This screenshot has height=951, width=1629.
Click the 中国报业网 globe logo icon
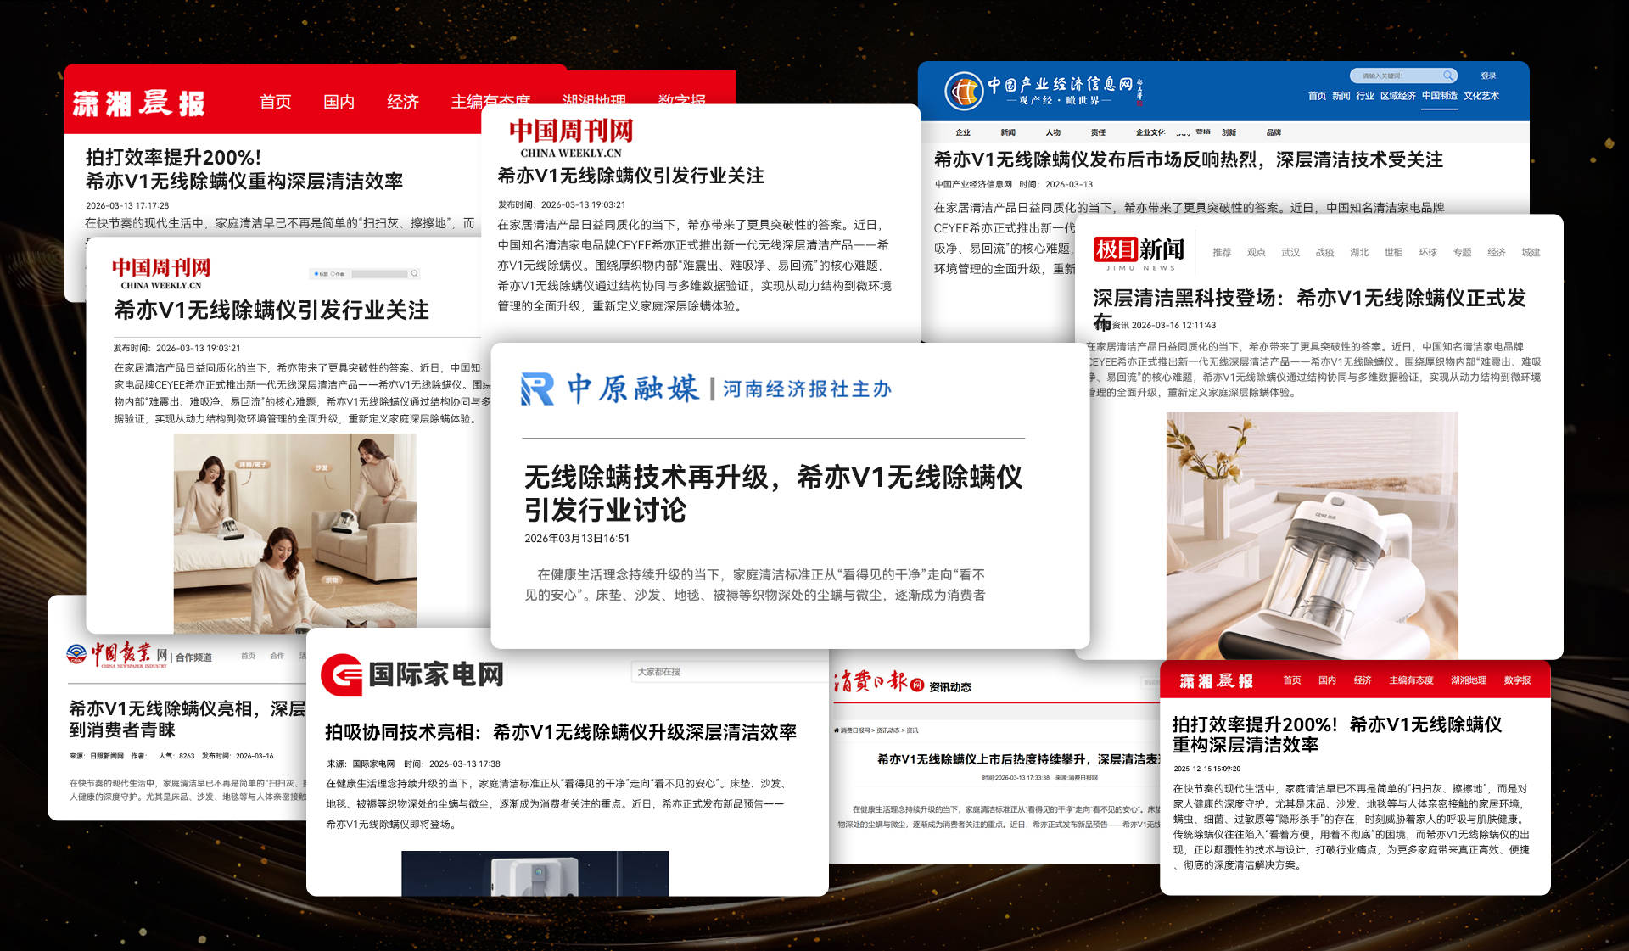78,652
